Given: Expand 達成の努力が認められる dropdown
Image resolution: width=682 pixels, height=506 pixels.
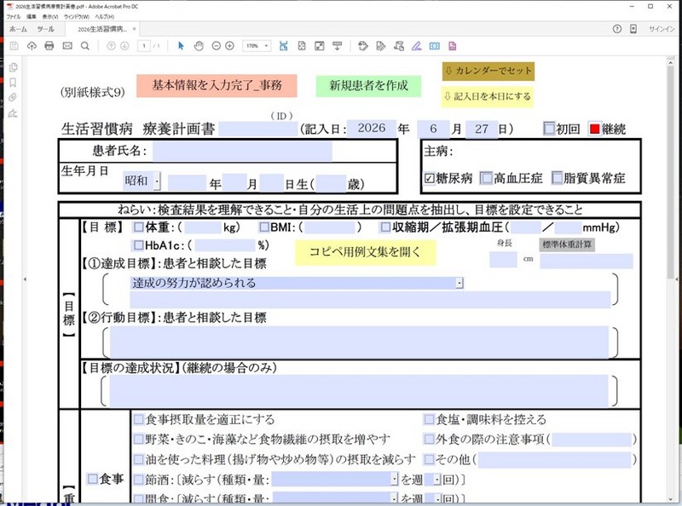Looking at the screenshot, I should (x=459, y=284).
